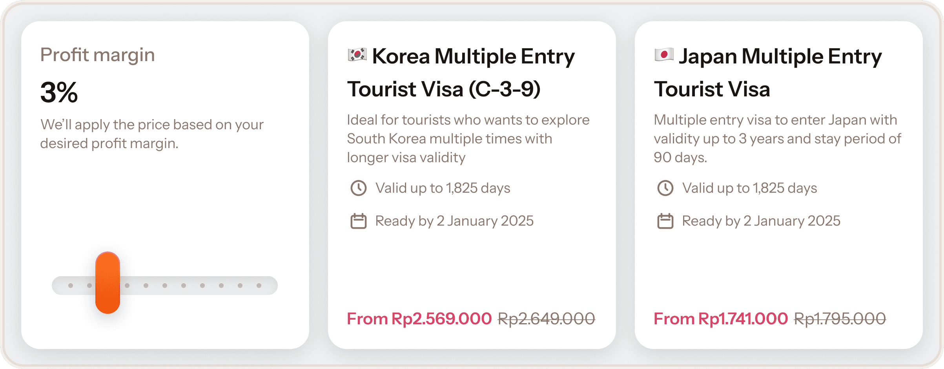The height and width of the screenshot is (369, 944).
Task: Click Korea card's Ready by 2 January 2025
Action: click(x=454, y=221)
